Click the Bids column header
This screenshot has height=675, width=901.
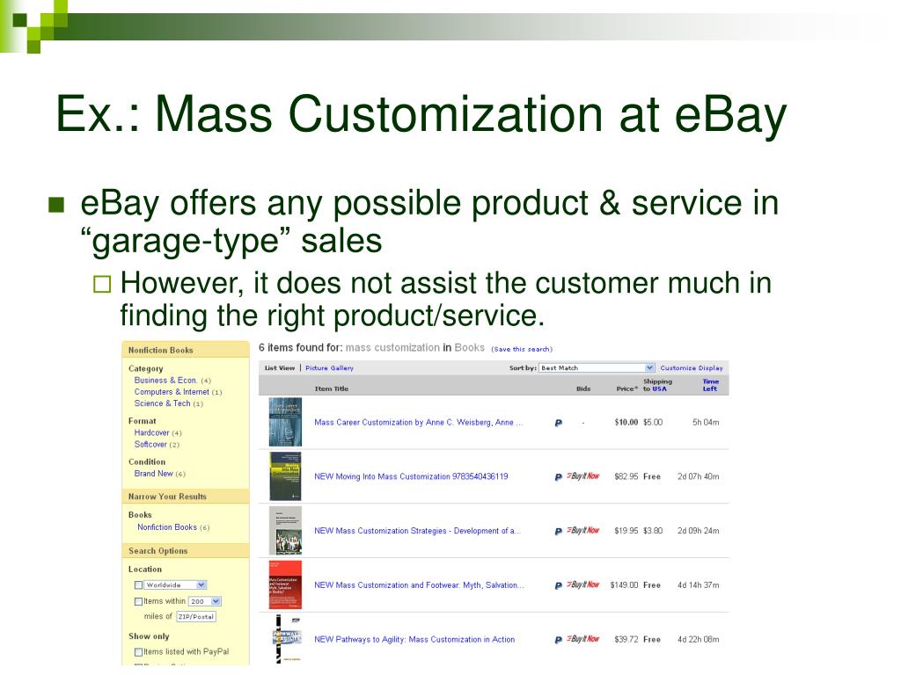click(583, 389)
